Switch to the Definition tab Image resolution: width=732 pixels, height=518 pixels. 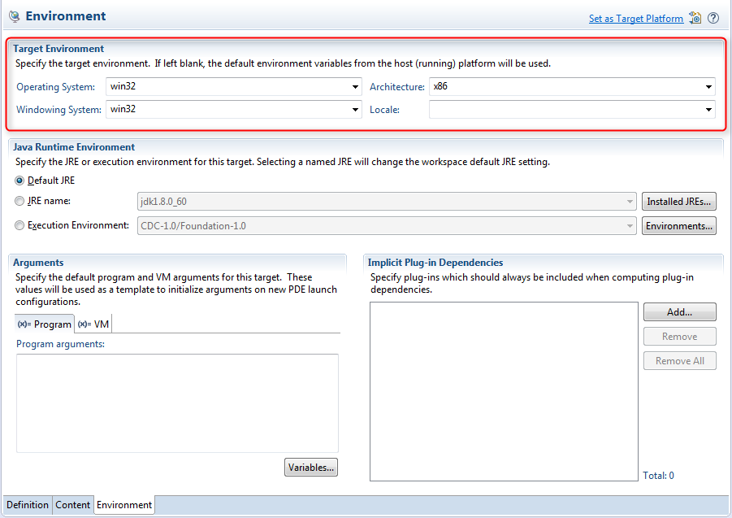[x=28, y=505]
